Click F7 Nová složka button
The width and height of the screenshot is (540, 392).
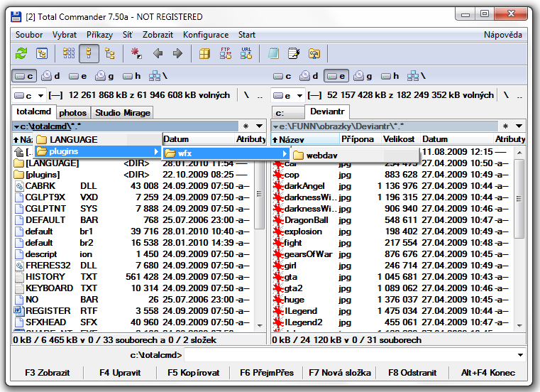(340, 373)
